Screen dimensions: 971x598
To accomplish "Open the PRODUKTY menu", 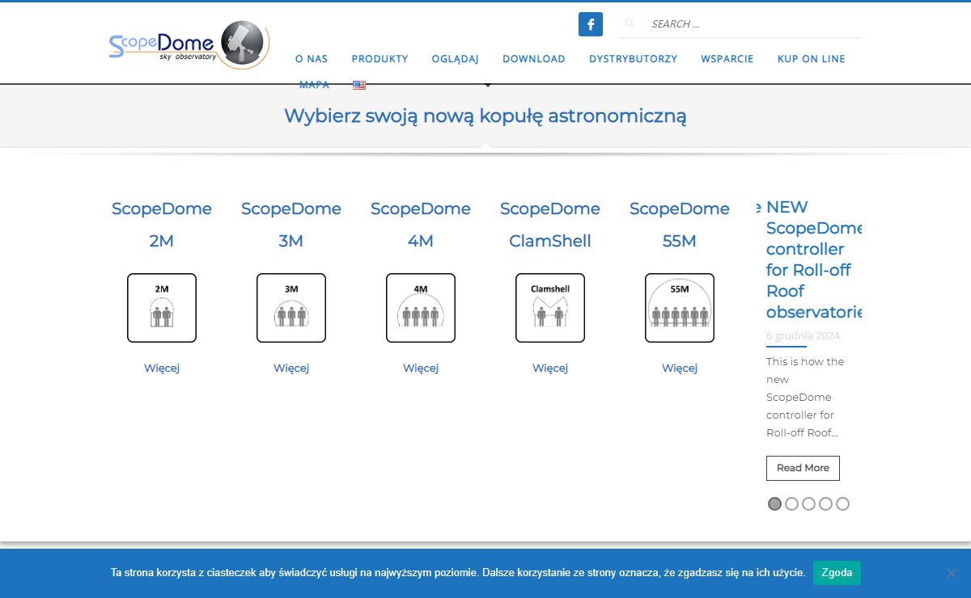I will click(x=379, y=59).
